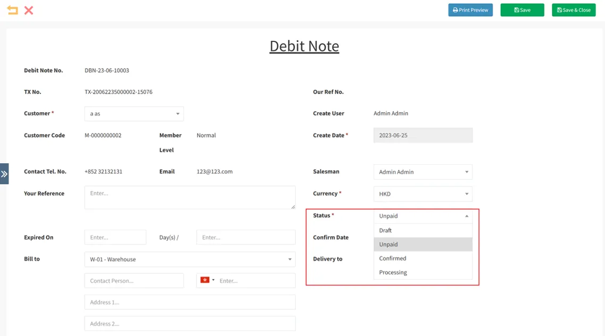Select Draft from the status options
This screenshot has height=336, width=605.
coord(423,230)
